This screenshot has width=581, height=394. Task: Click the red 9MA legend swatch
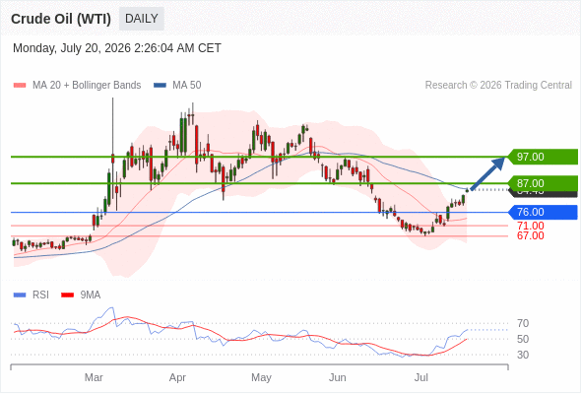coord(67,295)
